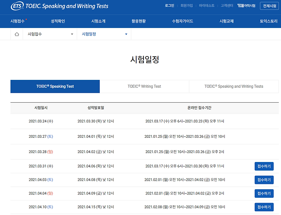Open 마이테스트 page
The height and width of the screenshot is (215, 281).
(206, 6)
